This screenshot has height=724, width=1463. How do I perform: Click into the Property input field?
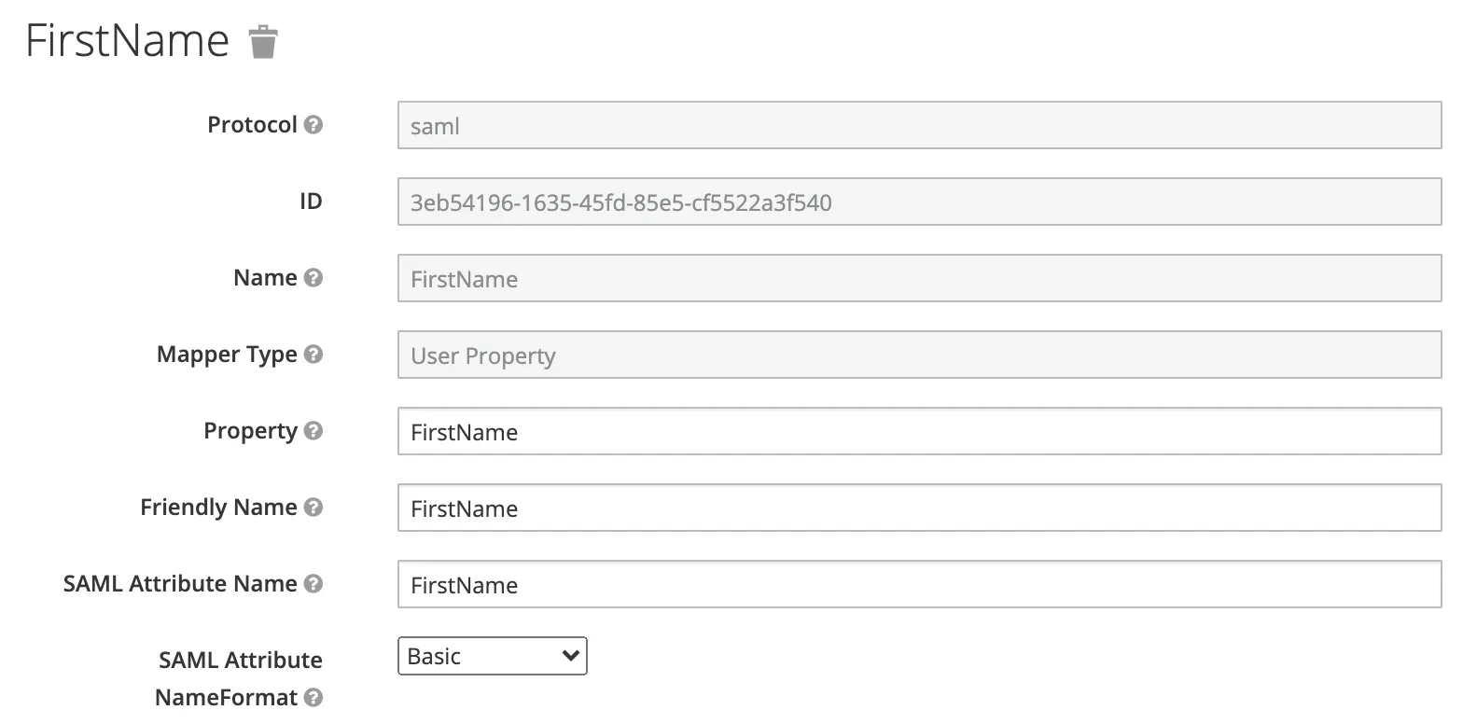tap(920, 431)
